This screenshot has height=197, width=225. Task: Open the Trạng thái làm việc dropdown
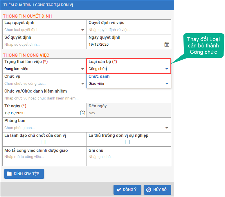(82, 69)
